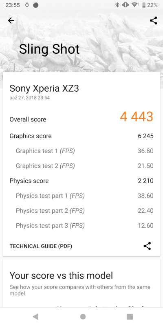Tap the Overall score value 4 443
This screenshot has width=163, height=326.
pyautogui.click(x=137, y=117)
